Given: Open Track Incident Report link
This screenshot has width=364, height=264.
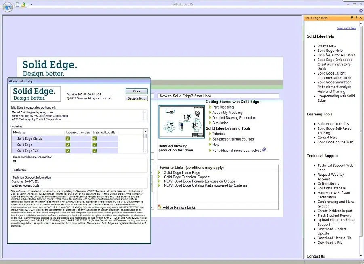Looking at the screenshot, I should point(334,215).
